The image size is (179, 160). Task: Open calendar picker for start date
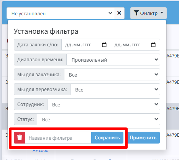[104, 45]
